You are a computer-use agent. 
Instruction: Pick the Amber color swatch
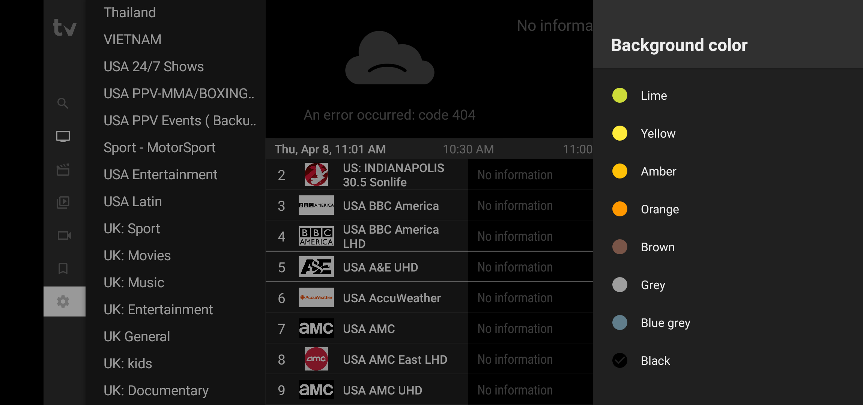[x=620, y=171]
